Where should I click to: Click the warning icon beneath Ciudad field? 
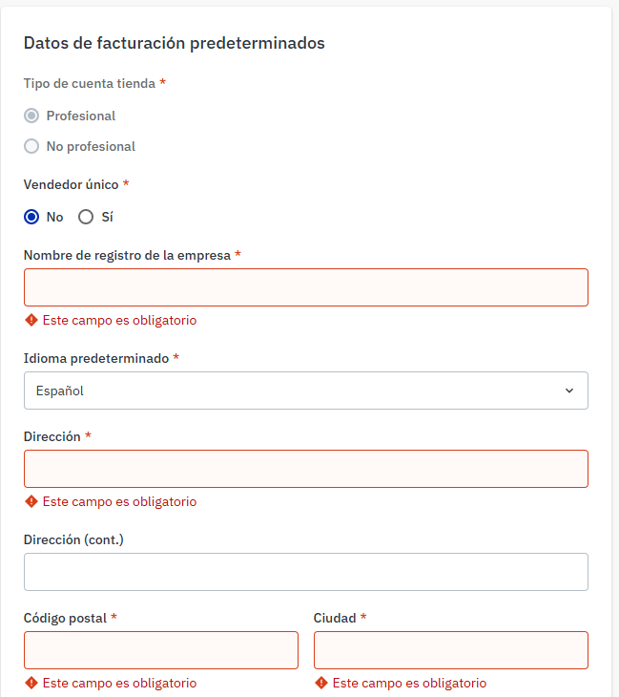click(321, 683)
